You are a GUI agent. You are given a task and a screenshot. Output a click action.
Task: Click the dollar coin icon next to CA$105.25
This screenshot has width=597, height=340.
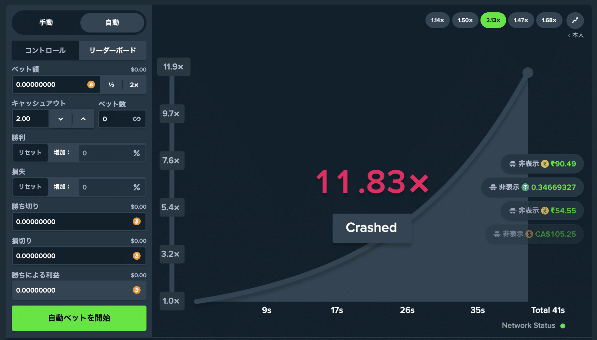529,234
